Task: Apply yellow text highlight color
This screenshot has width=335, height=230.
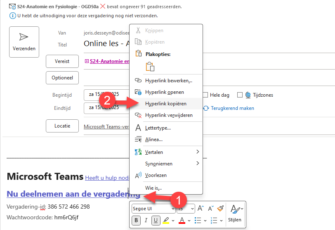Action: [x=166, y=221]
